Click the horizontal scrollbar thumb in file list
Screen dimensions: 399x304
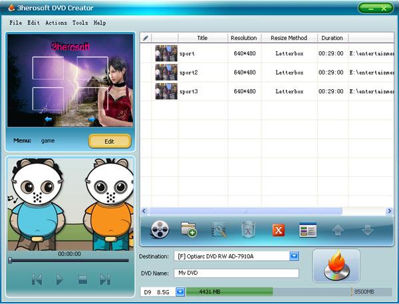245,211
